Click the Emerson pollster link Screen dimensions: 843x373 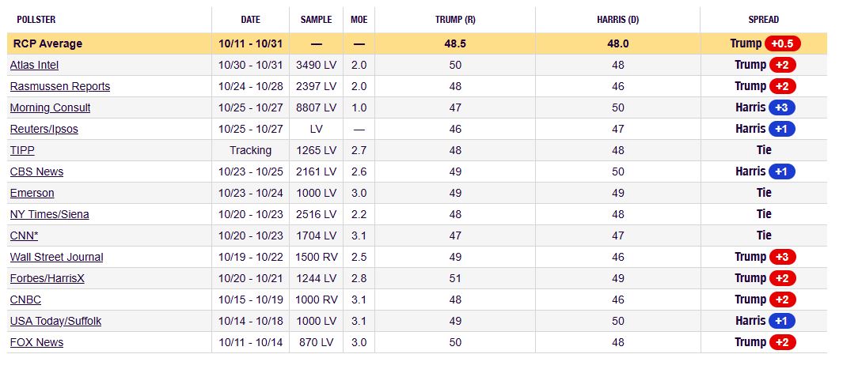(x=32, y=193)
